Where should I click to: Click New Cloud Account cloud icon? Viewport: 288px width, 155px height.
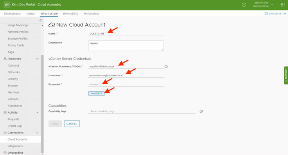pos(52,25)
